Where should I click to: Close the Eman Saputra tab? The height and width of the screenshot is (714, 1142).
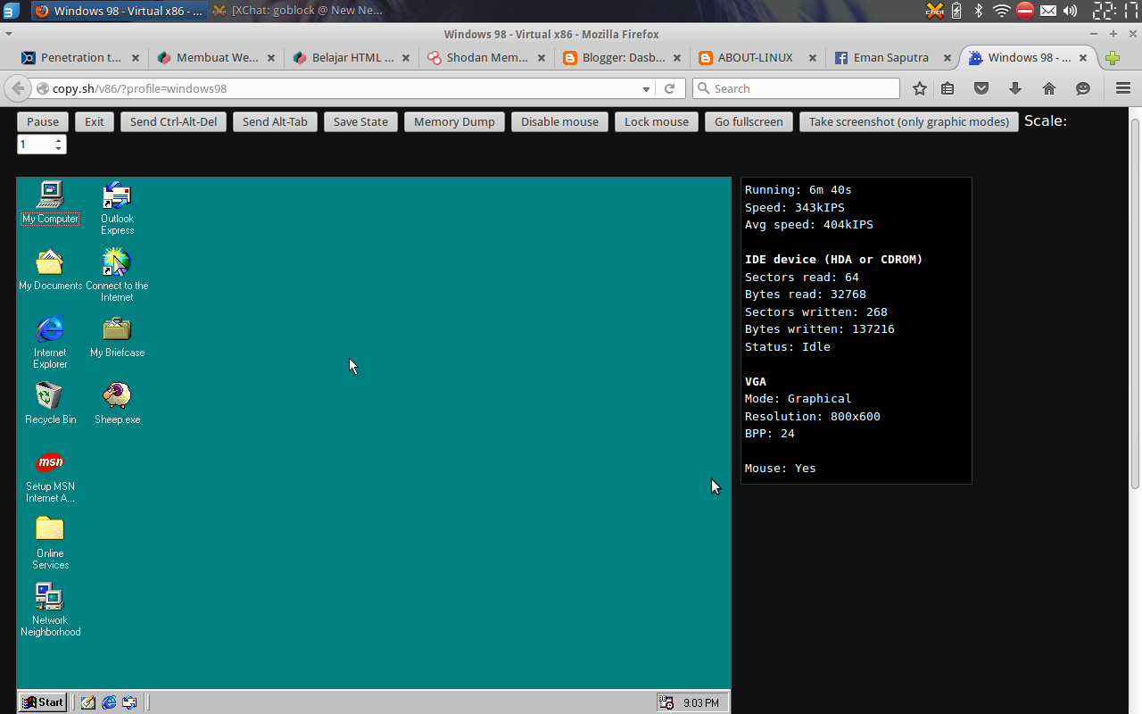click(x=948, y=58)
